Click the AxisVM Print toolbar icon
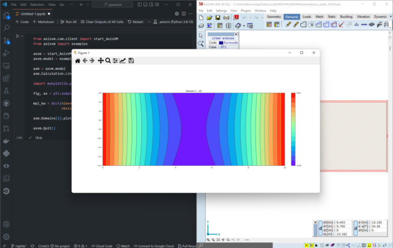 point(227,17)
